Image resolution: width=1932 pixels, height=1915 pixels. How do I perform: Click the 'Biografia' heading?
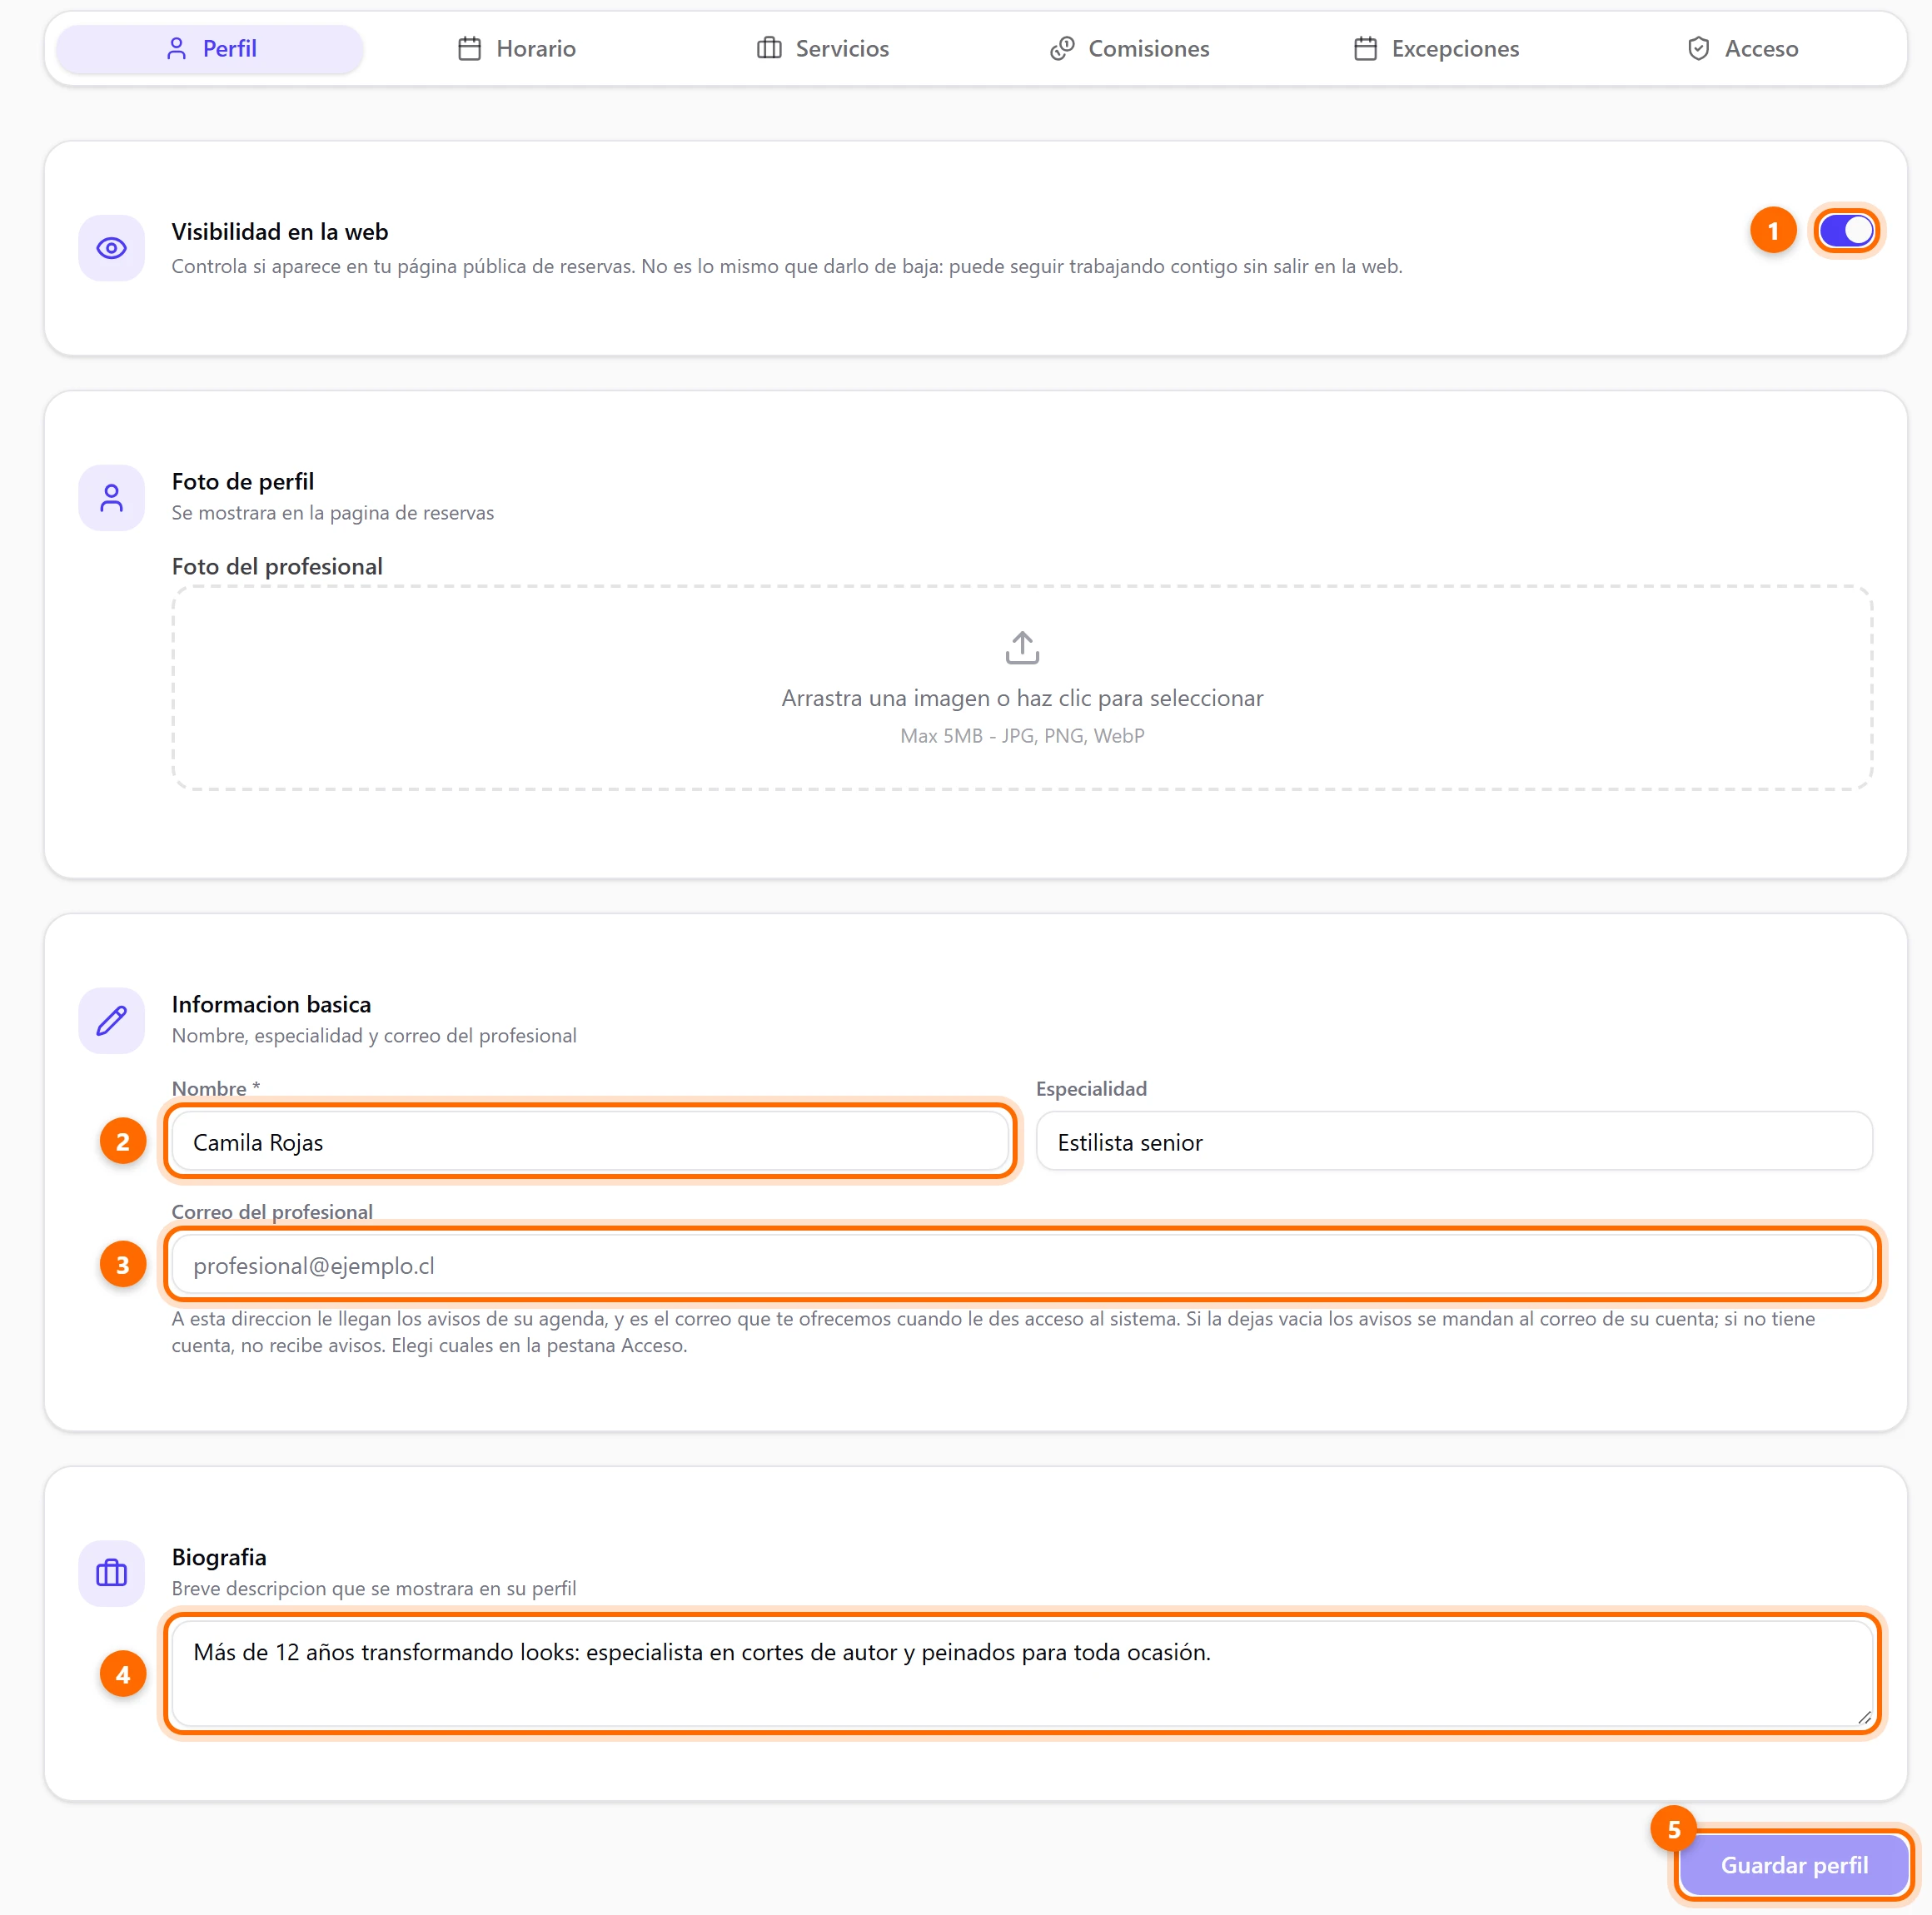[219, 1557]
